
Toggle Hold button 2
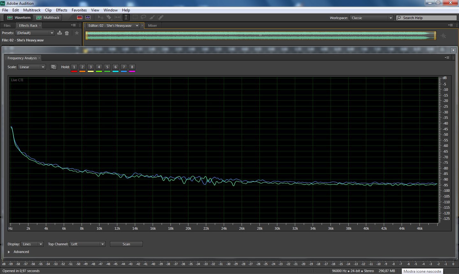pos(83,67)
